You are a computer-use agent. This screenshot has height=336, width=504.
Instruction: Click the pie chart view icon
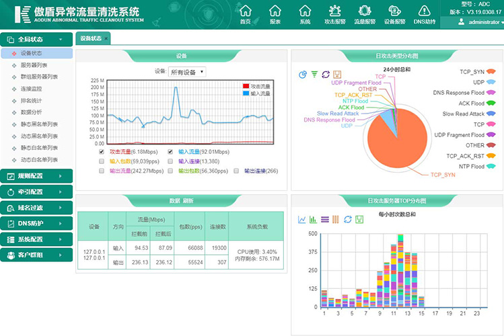pos(303,75)
